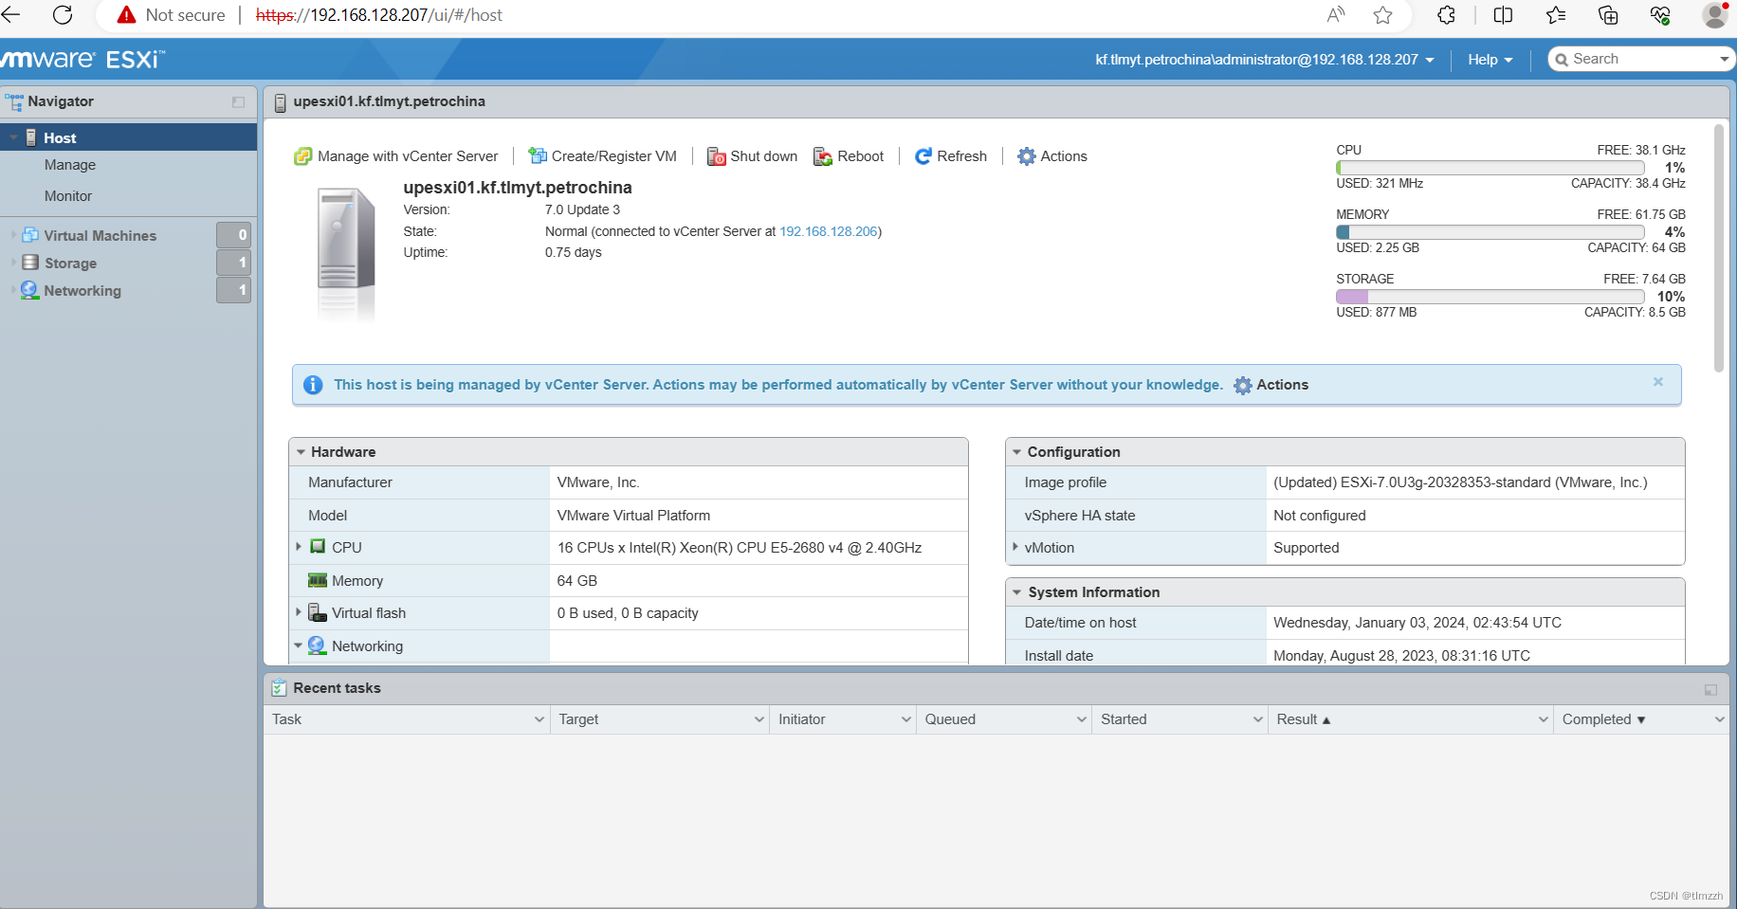Click the Manage with vCenter Server icon

click(302, 156)
